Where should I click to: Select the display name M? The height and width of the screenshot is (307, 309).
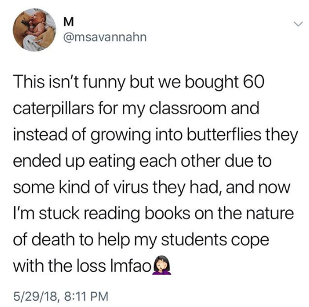pos(69,22)
